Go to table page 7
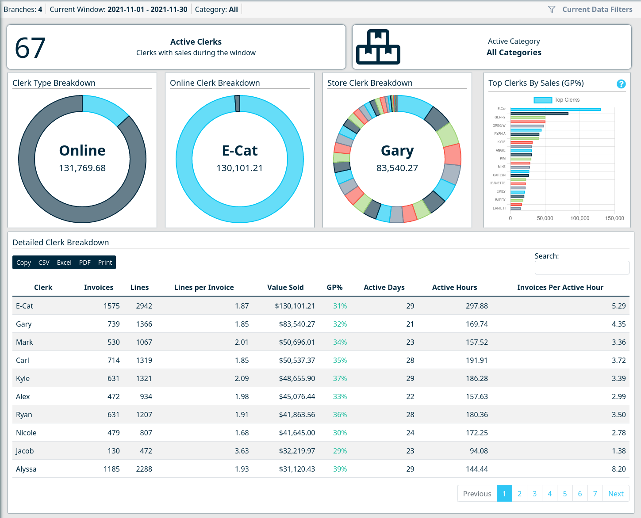 (x=595, y=494)
